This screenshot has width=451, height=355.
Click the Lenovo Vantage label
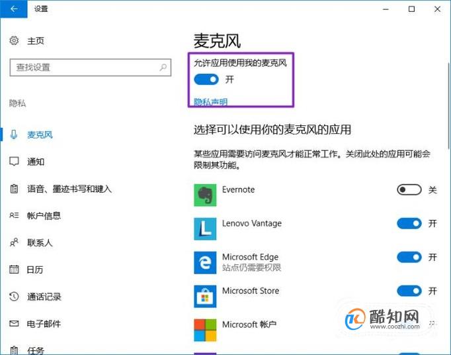point(252,223)
